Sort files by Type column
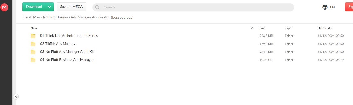353x105 pixels. click(x=288, y=28)
